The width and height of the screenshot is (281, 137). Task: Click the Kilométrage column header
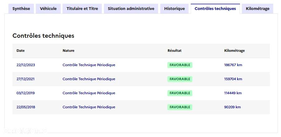[x=234, y=51]
